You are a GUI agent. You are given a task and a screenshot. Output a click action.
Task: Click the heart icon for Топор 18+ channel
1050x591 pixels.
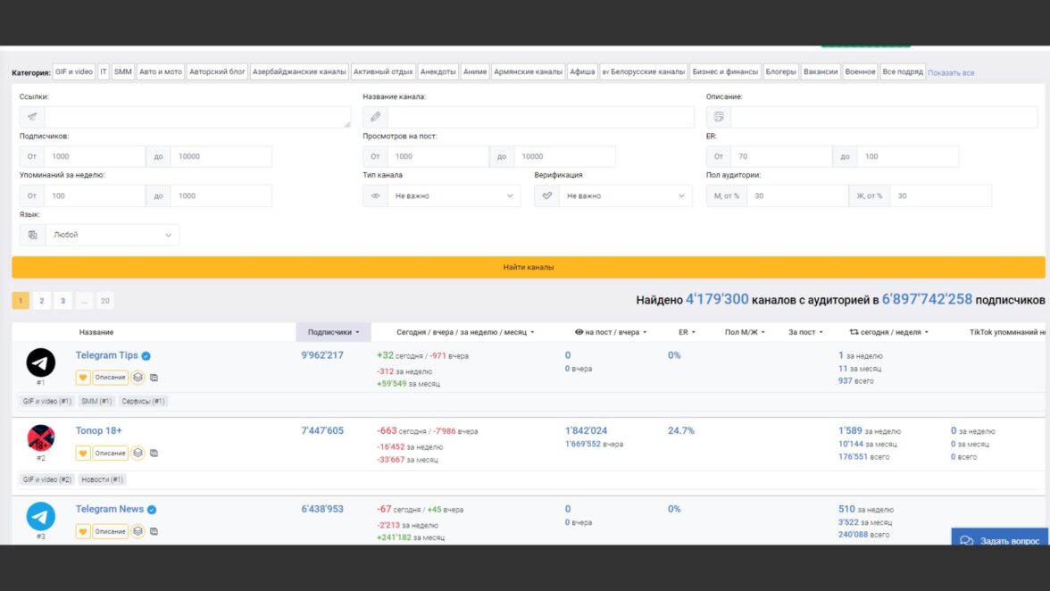(x=83, y=453)
